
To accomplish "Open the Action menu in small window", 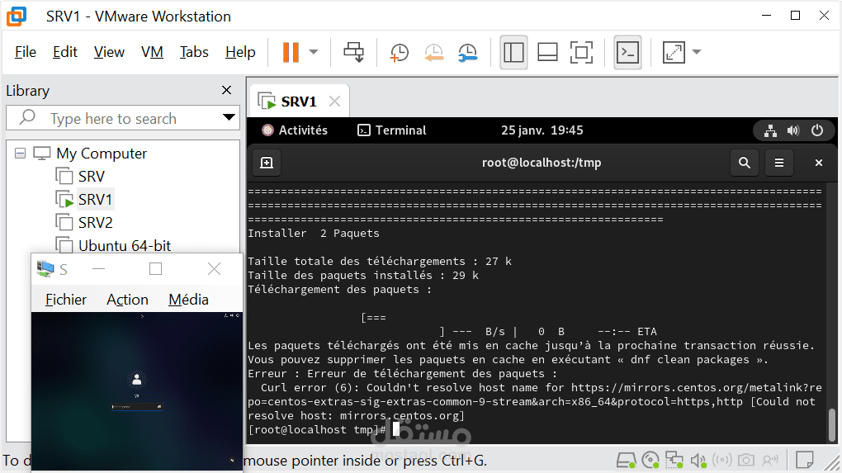I will point(127,300).
